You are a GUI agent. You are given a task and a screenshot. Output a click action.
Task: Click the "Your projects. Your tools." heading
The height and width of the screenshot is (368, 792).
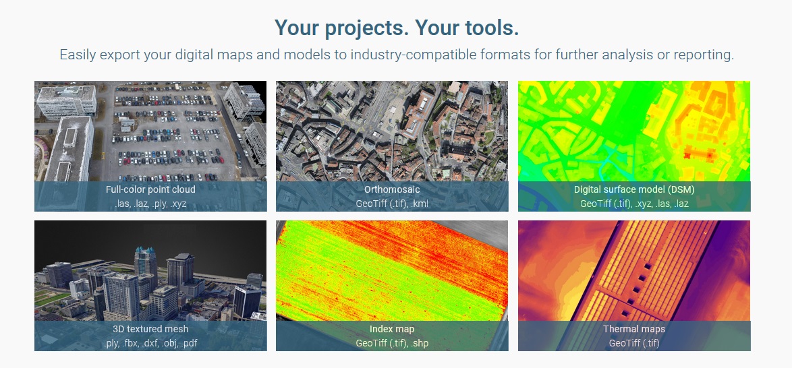(397, 28)
